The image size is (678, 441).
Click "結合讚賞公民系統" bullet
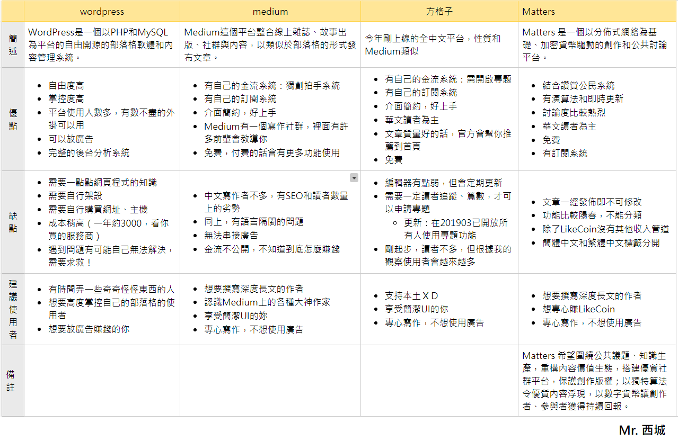(x=578, y=86)
